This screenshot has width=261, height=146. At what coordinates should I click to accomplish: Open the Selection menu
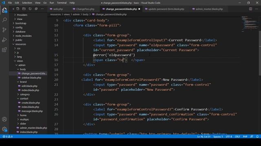(x=27, y=3)
